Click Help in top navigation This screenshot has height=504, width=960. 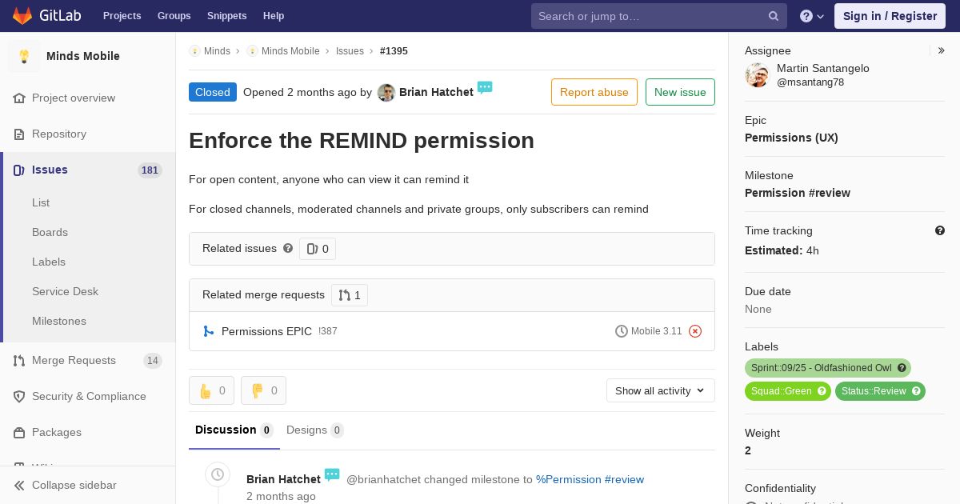point(274,16)
